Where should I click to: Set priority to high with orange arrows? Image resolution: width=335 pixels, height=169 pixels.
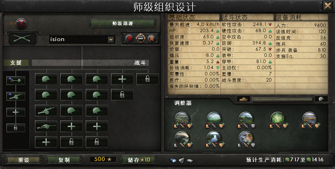pyautogui.click(x=151, y=39)
